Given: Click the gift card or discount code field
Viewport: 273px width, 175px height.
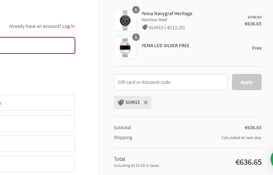Looking at the screenshot, I should point(170,82).
